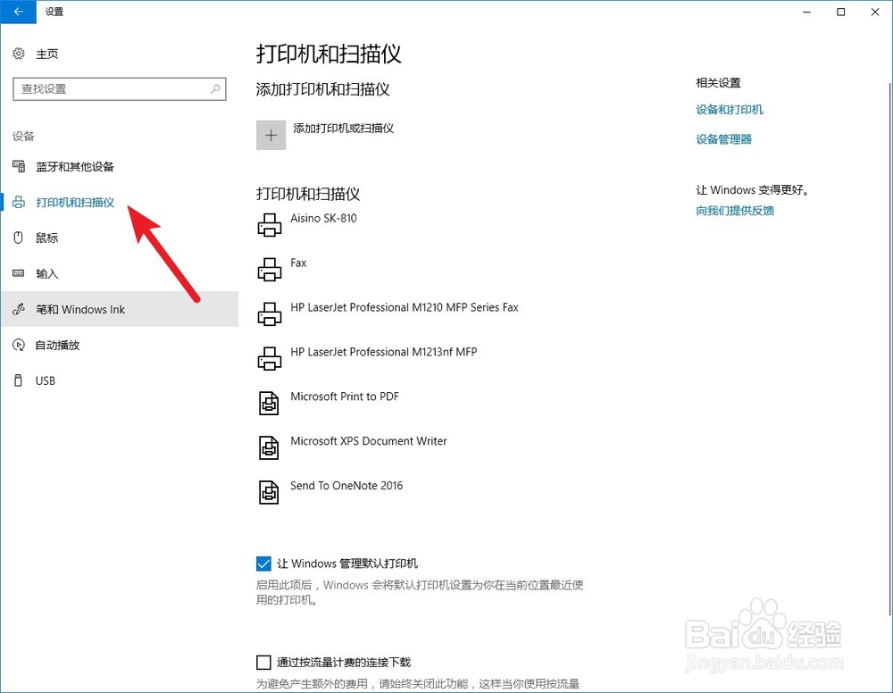The image size is (893, 693).
Task: Click the Aisino SK-810 printer icon
Action: (x=270, y=225)
